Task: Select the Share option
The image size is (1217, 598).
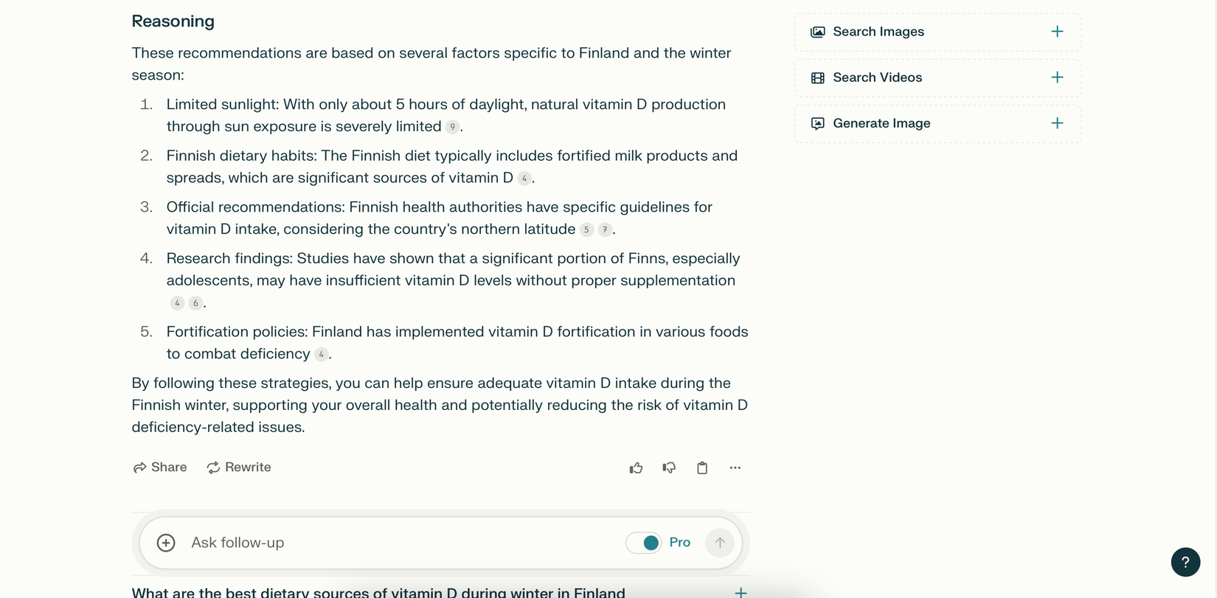Action: (x=159, y=467)
